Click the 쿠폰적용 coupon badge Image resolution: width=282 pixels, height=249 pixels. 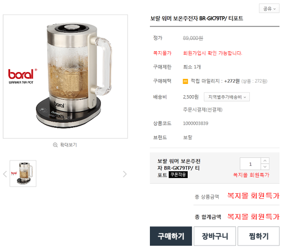click(x=178, y=175)
